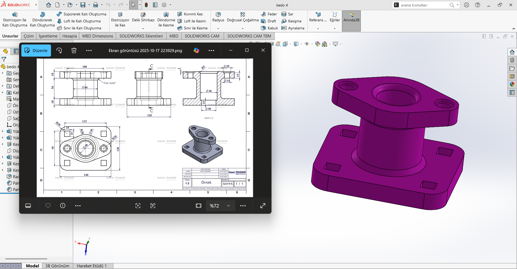Switch to the Çizim tab
517x269 pixels.
point(29,36)
